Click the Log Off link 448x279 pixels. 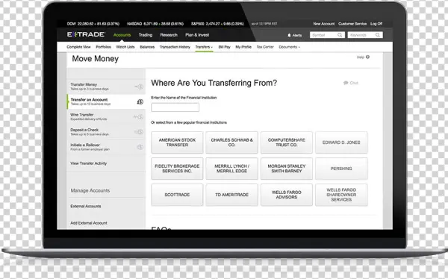376,24
